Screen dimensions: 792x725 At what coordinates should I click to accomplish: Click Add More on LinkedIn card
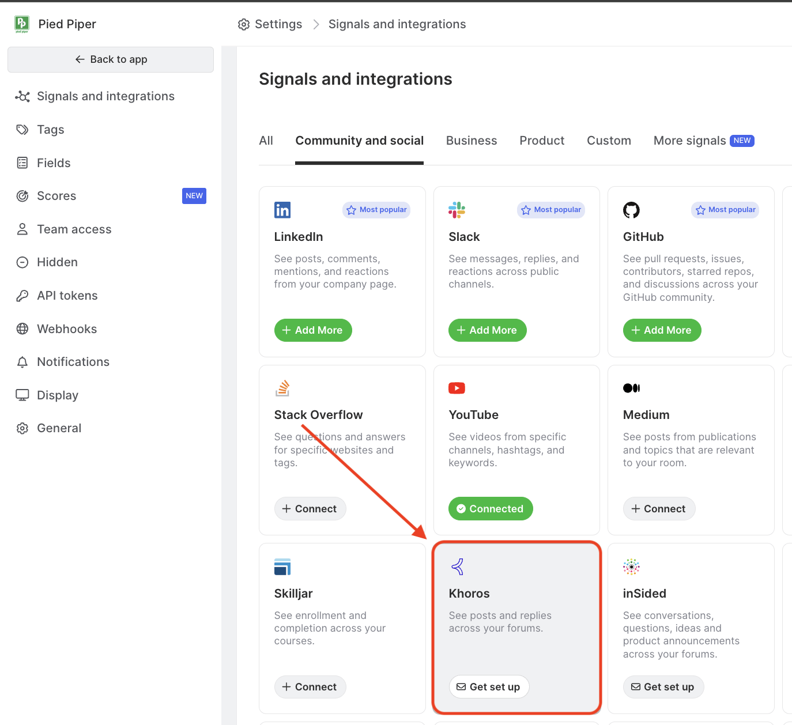[313, 330]
